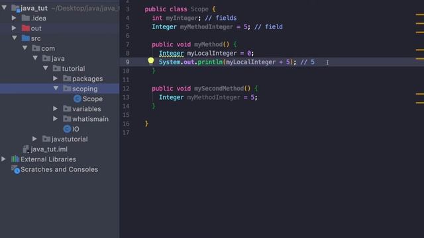This screenshot has width=424, height=238.
Task: Expand the External Libraries node
Action: point(3,159)
